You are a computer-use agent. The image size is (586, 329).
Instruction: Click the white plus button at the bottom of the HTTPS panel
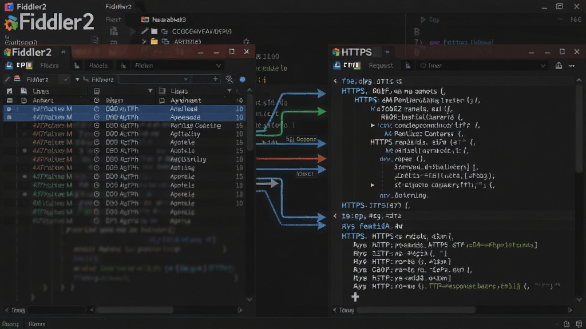355,297
